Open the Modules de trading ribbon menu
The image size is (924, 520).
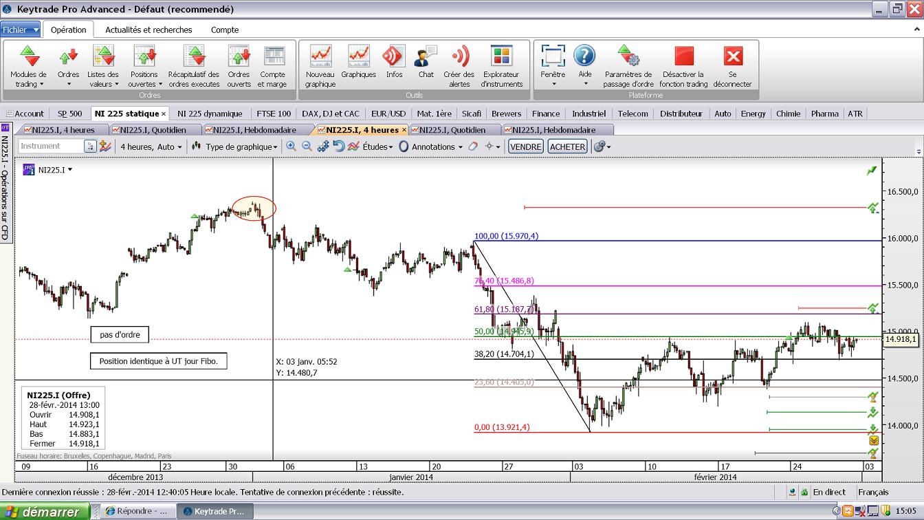pyautogui.click(x=28, y=66)
